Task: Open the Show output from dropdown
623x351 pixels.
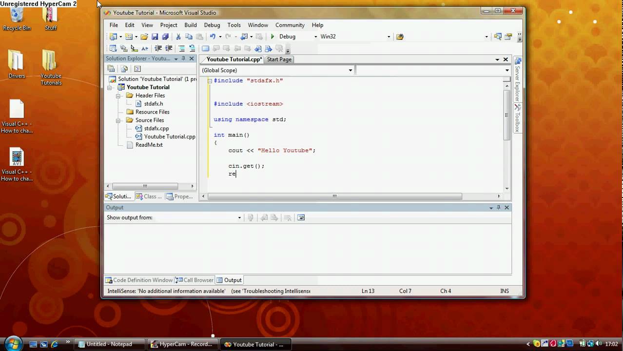Action: tap(239, 218)
